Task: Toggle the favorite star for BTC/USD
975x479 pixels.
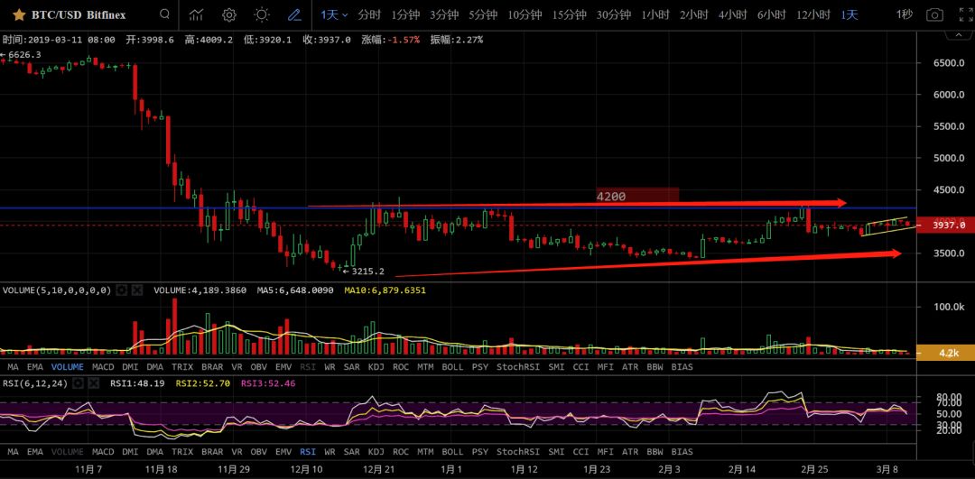Action: pyautogui.click(x=18, y=15)
